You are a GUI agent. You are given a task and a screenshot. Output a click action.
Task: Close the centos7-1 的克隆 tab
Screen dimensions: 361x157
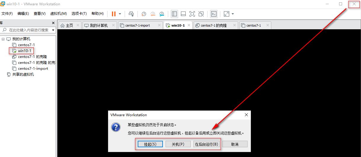click(x=235, y=25)
